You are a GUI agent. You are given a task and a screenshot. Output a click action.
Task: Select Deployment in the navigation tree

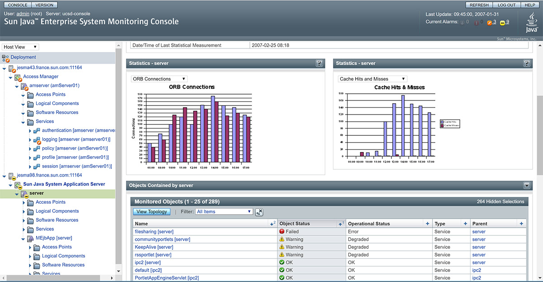[x=24, y=57]
